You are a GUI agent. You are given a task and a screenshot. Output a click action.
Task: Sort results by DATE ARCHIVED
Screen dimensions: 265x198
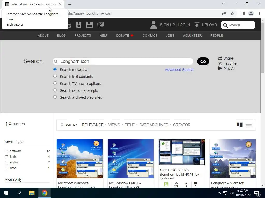[x=154, y=125]
